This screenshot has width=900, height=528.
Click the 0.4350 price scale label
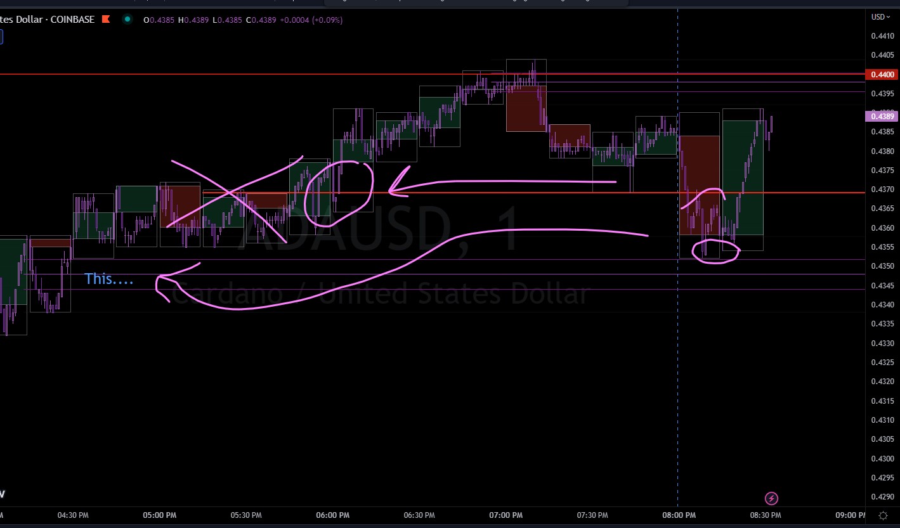click(882, 266)
